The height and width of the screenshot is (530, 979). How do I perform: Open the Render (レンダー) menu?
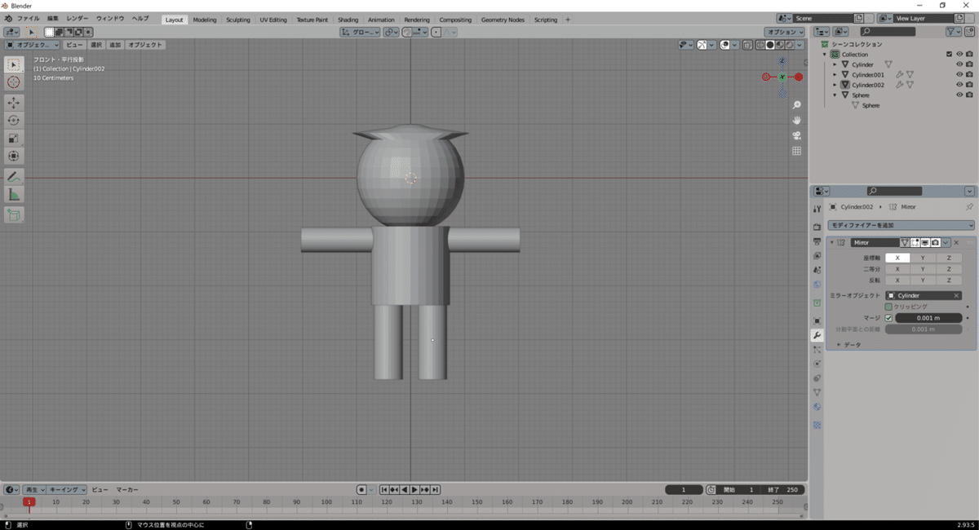[x=78, y=18]
